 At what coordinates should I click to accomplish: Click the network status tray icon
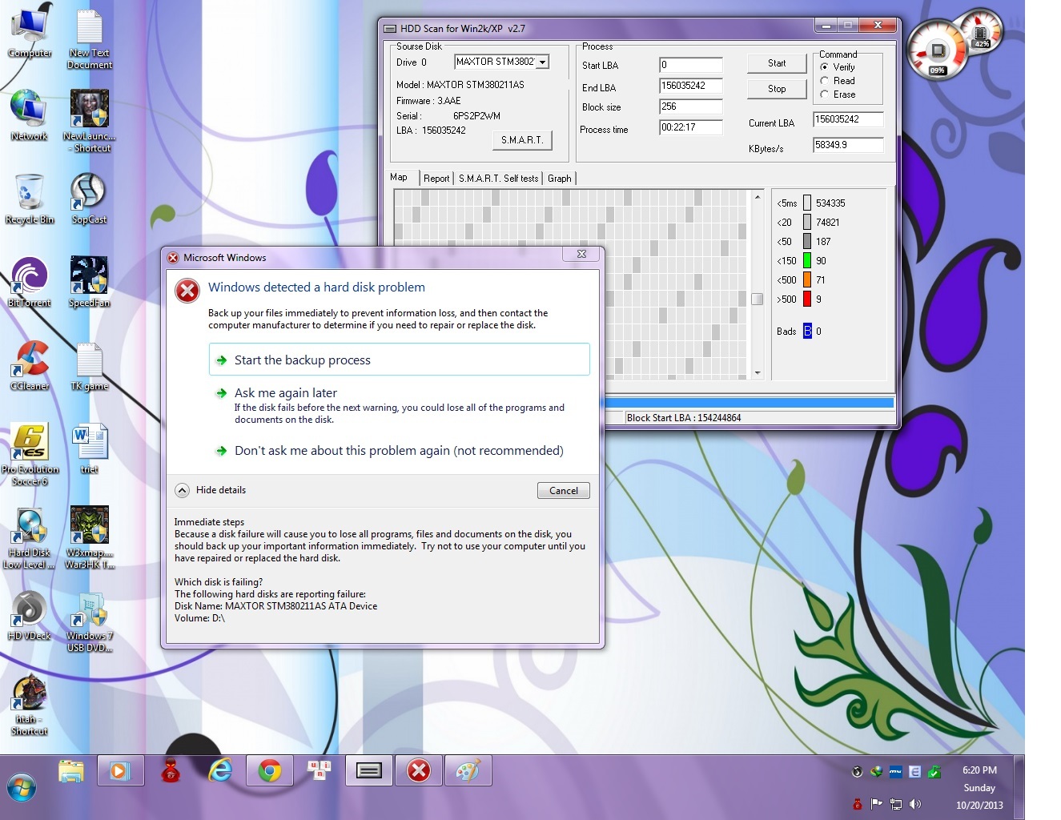(896, 803)
